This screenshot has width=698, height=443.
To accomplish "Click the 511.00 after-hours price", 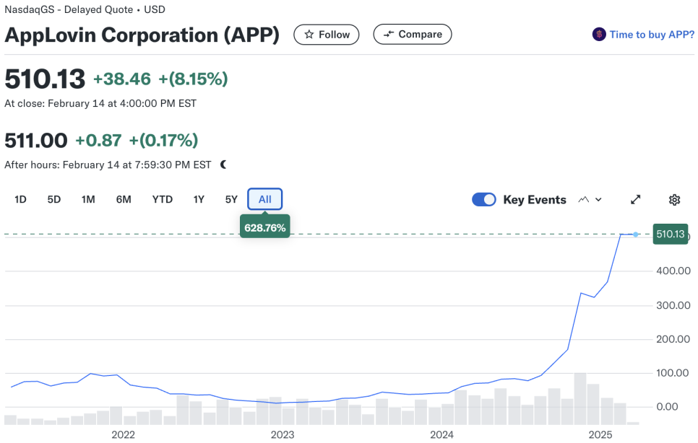I will tap(35, 141).
